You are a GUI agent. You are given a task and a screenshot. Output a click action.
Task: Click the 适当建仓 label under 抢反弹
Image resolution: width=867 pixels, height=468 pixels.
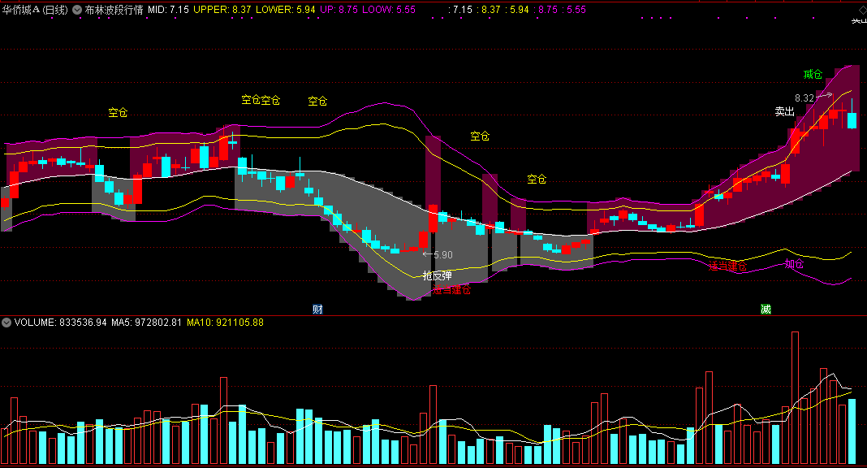click(451, 289)
